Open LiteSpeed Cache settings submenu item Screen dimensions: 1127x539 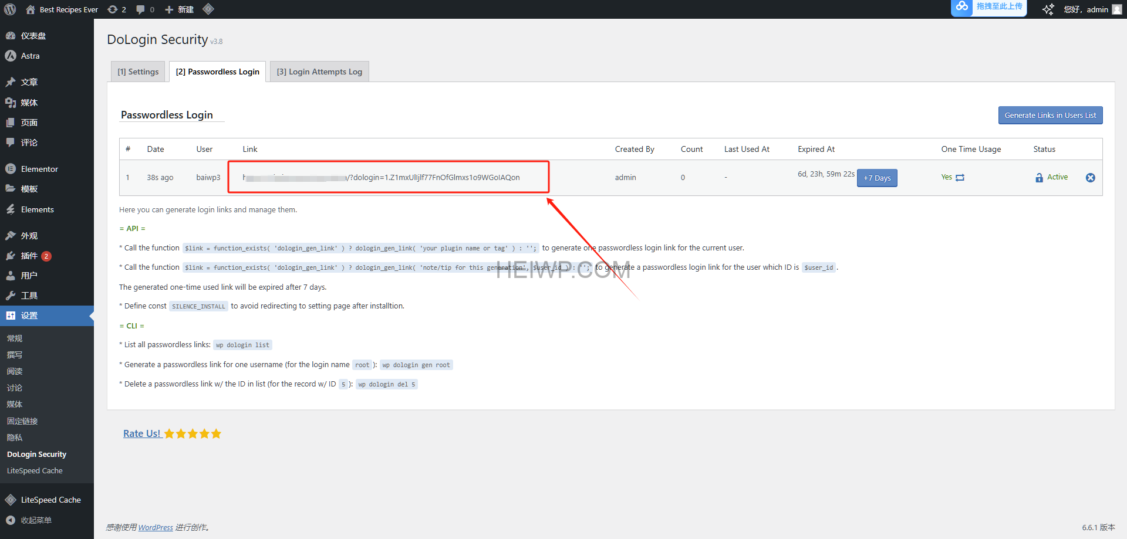point(35,470)
